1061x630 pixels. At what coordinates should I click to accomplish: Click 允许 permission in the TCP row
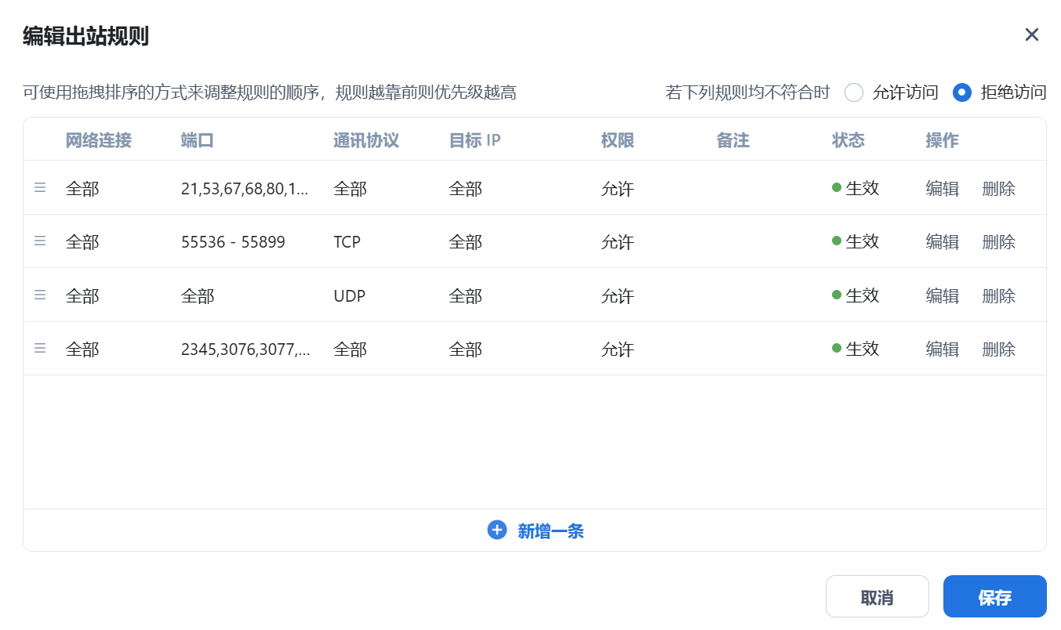pos(618,241)
